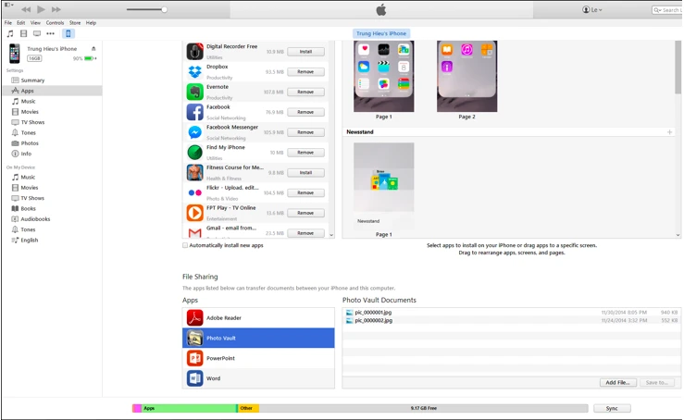Open the Store menu
The height and width of the screenshot is (420, 684).
73,22
